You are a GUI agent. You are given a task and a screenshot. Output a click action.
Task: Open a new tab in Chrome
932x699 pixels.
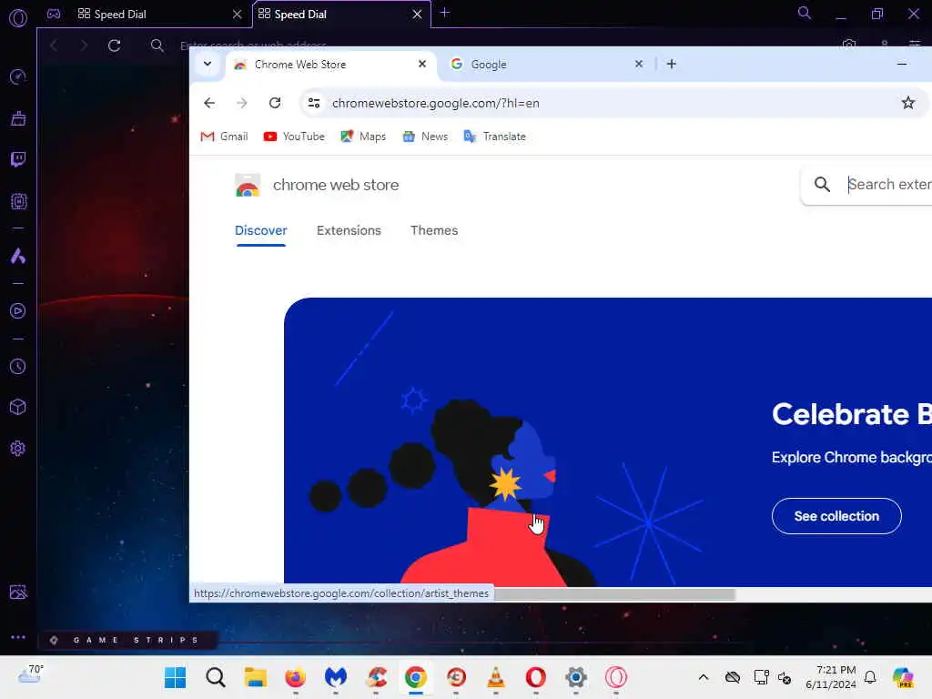(672, 65)
